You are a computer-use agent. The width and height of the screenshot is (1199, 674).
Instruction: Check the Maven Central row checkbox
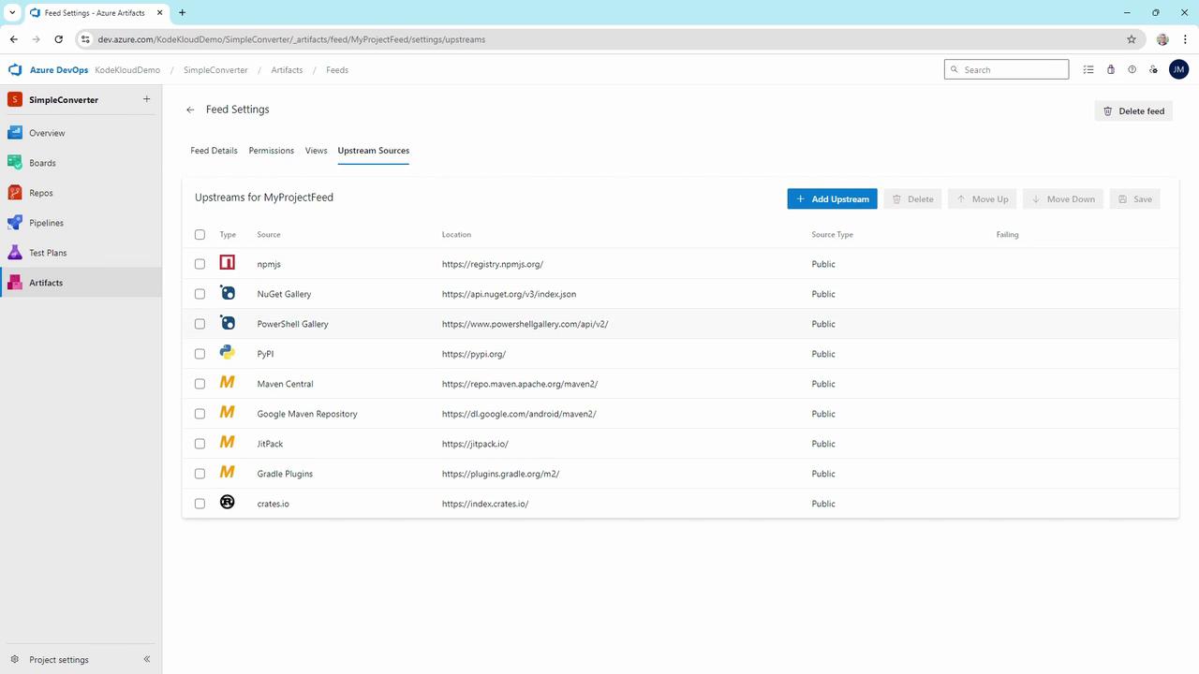[x=200, y=384]
